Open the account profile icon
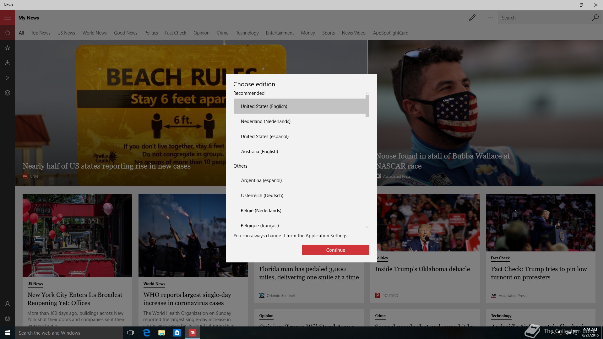This screenshot has width=603, height=339. click(x=8, y=304)
